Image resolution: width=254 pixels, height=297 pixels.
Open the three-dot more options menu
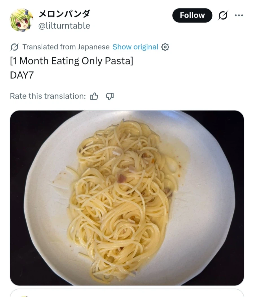coord(239,16)
